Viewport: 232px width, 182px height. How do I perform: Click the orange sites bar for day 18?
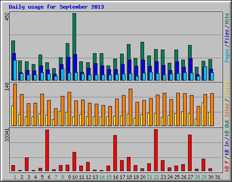130,107
